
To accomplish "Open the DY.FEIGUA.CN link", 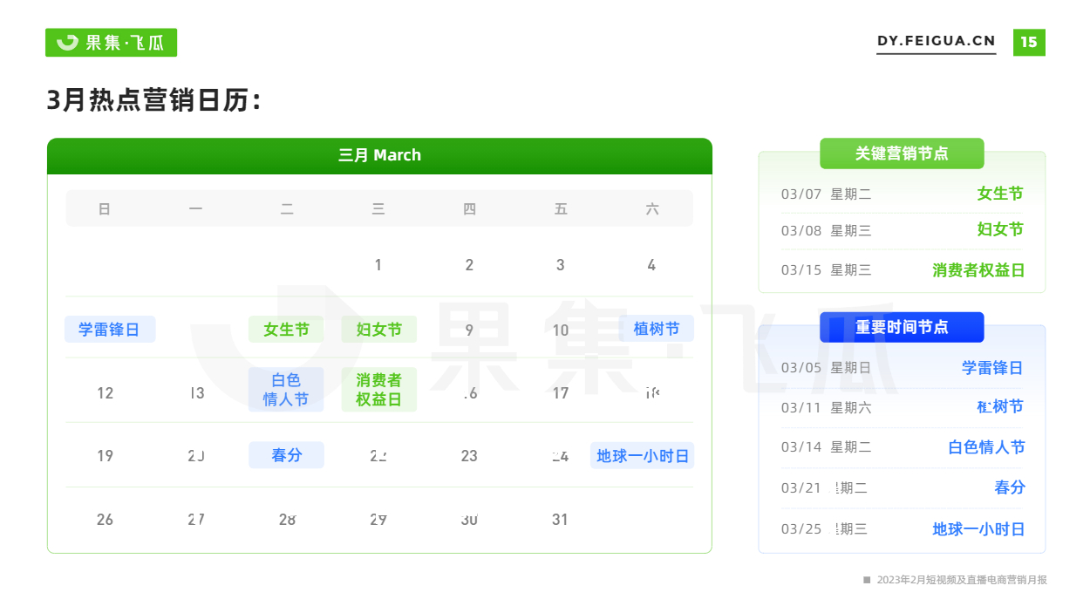I will (936, 41).
